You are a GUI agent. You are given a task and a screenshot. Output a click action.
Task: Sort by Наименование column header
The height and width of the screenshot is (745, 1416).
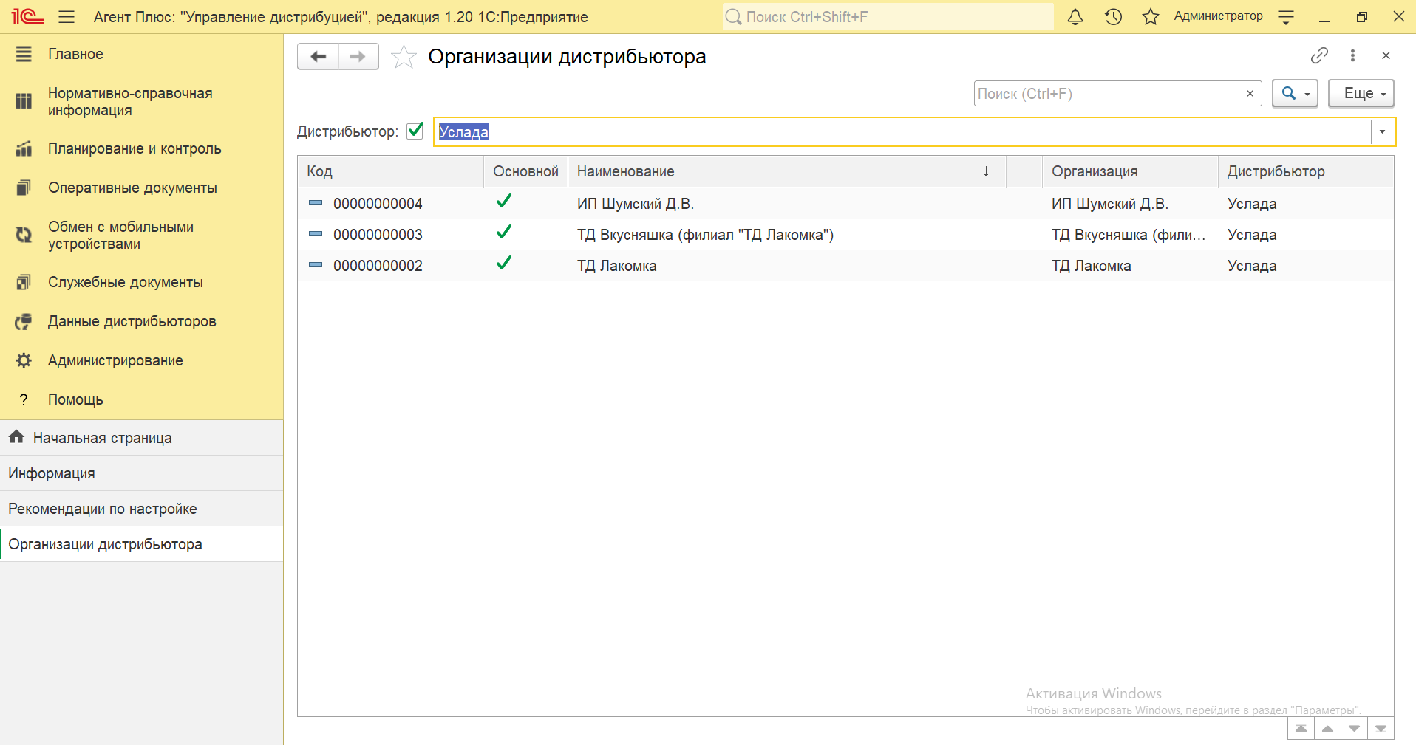pyautogui.click(x=786, y=171)
